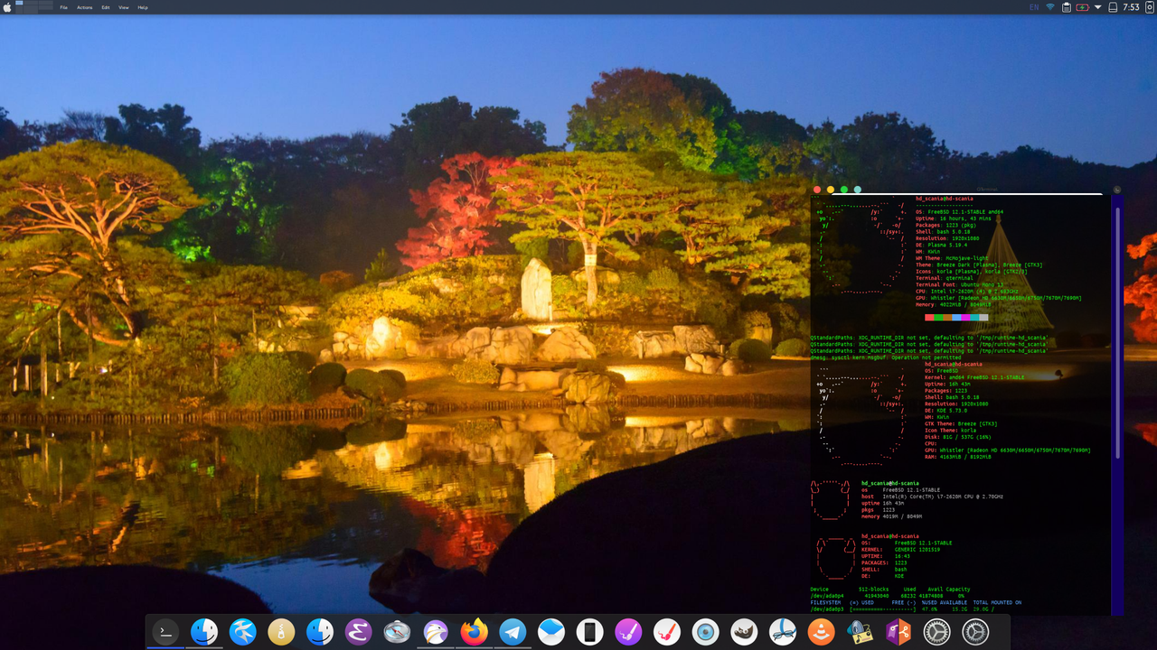
Task: Click the "Uptime: 16 hours, 43 mins" line
Action: coord(954,218)
